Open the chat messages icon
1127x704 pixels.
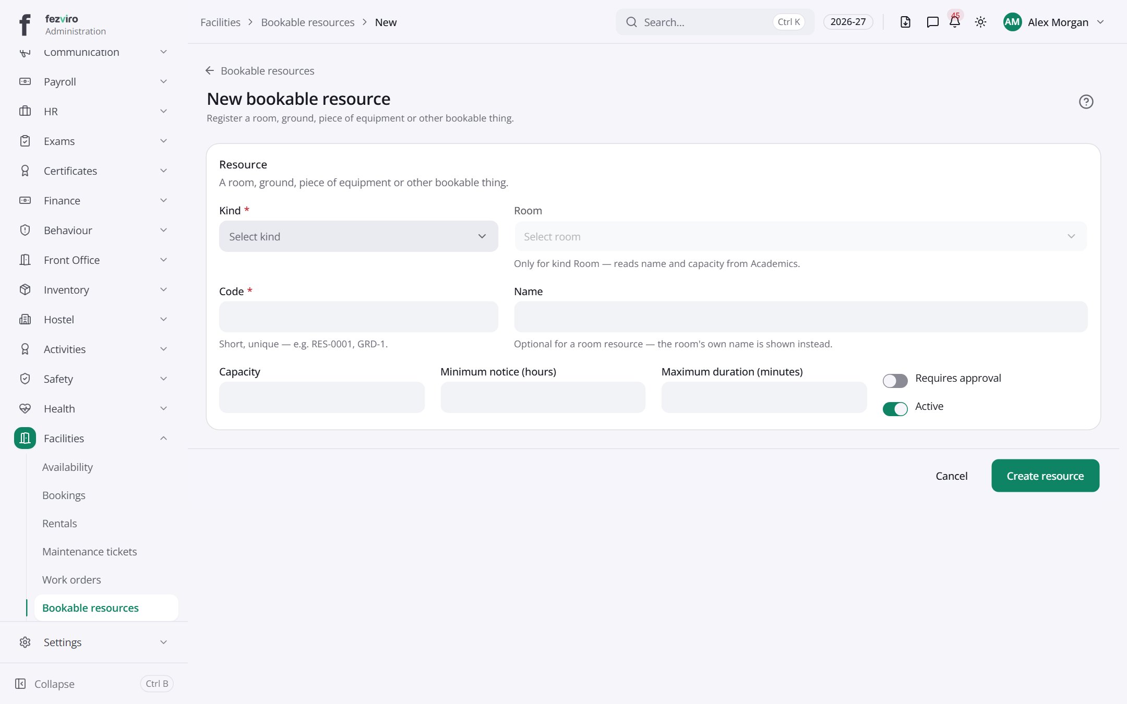coord(932,22)
